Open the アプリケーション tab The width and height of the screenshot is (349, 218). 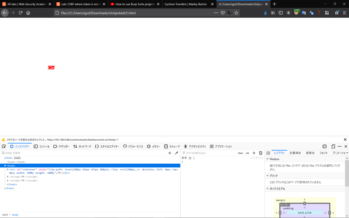coord(221,146)
